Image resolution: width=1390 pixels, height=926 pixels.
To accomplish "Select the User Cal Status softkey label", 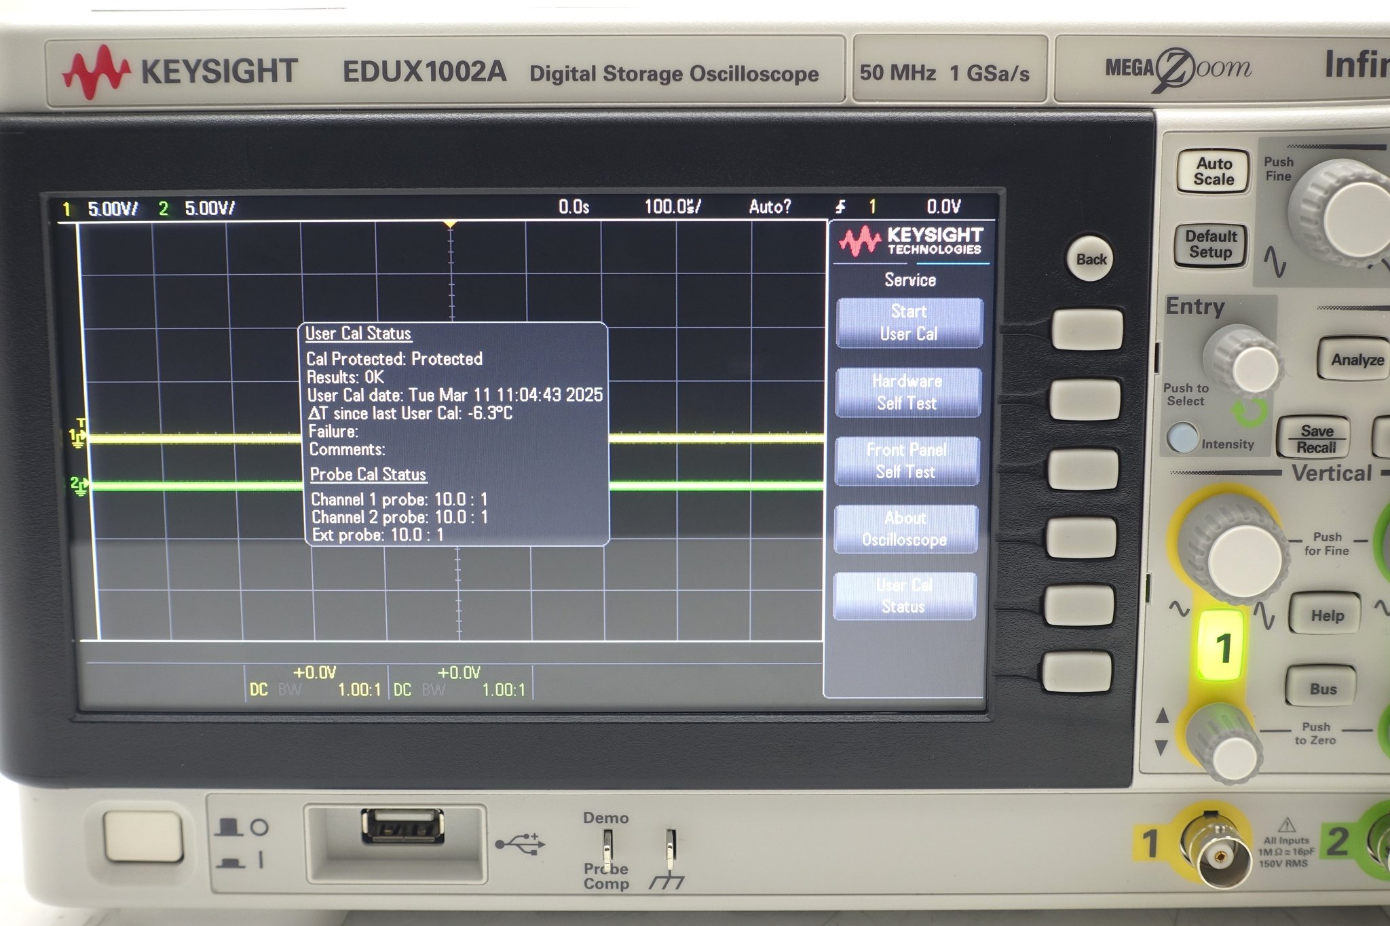I will coord(904,596).
